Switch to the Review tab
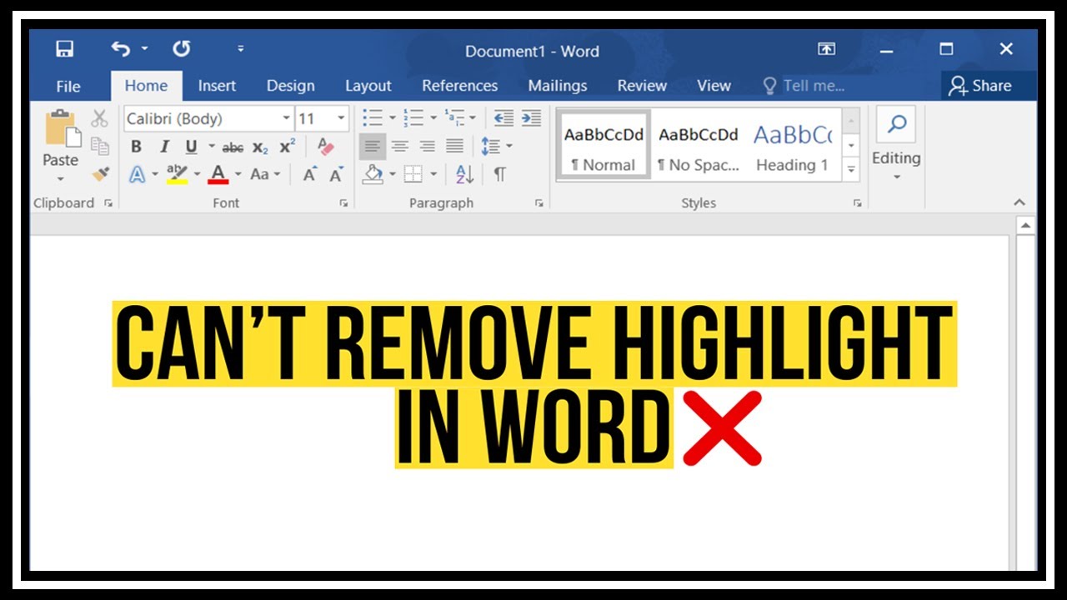The height and width of the screenshot is (600, 1067). point(642,86)
